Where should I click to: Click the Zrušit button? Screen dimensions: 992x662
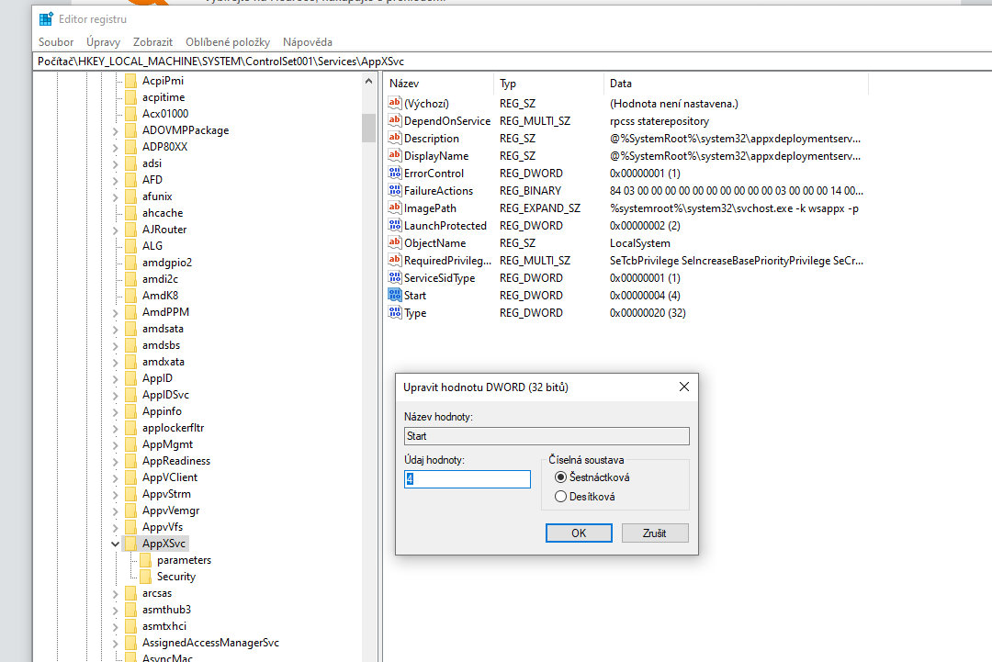pyautogui.click(x=655, y=533)
